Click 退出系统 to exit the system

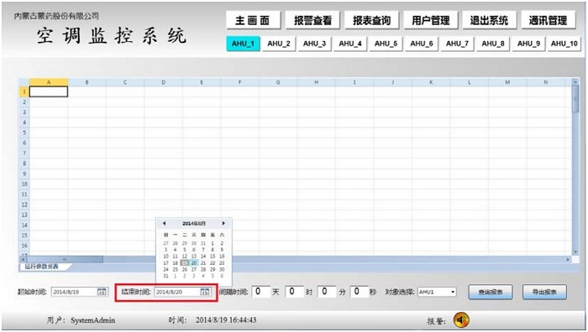click(x=490, y=20)
